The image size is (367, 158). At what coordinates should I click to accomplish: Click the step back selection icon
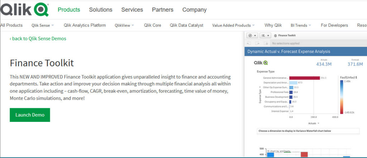[249, 43]
